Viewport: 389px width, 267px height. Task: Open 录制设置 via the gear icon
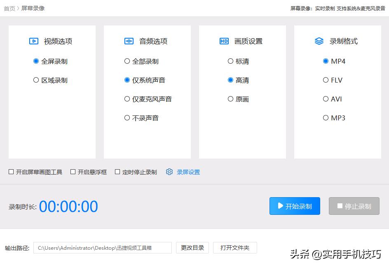click(x=169, y=172)
